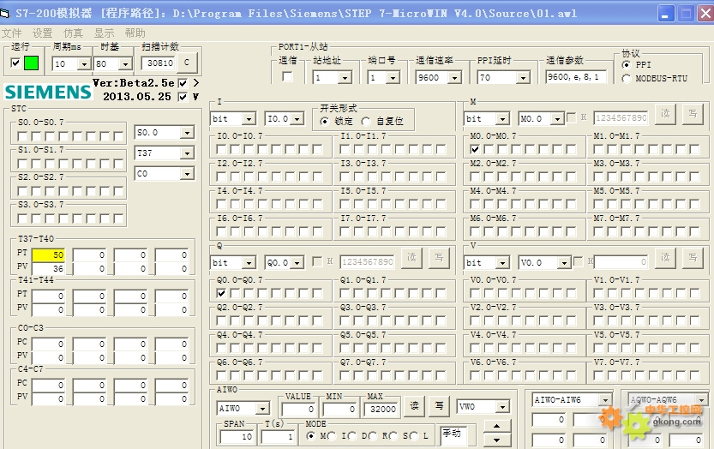Screen dimensions: 714x449
Task: Click the right arrow next to the version checkbox
Action: [x=195, y=83]
